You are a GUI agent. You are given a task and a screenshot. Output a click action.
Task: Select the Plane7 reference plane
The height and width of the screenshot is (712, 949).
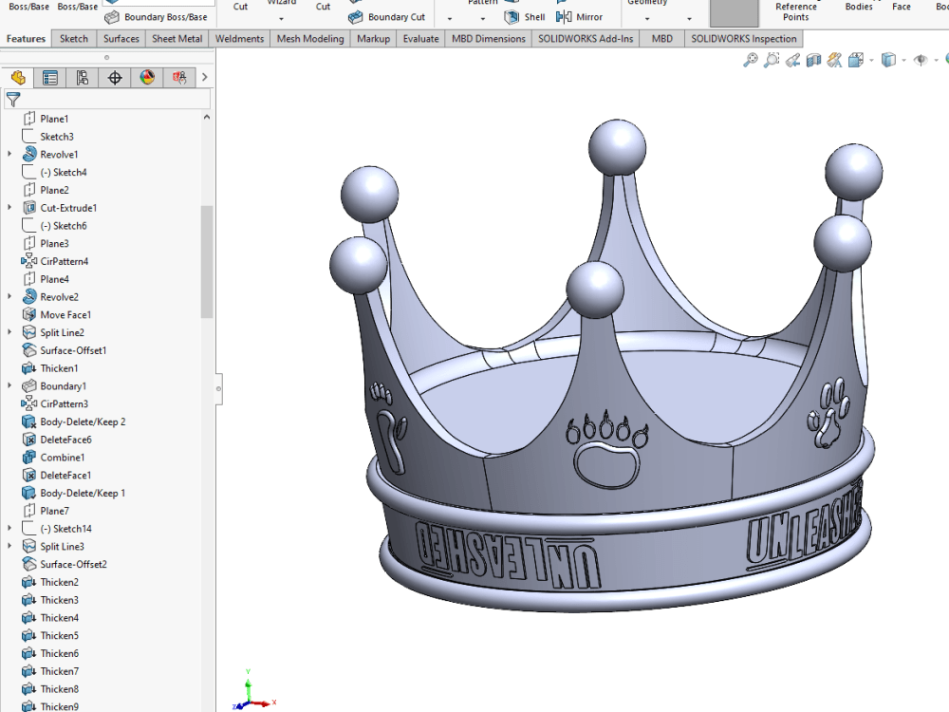point(46,511)
